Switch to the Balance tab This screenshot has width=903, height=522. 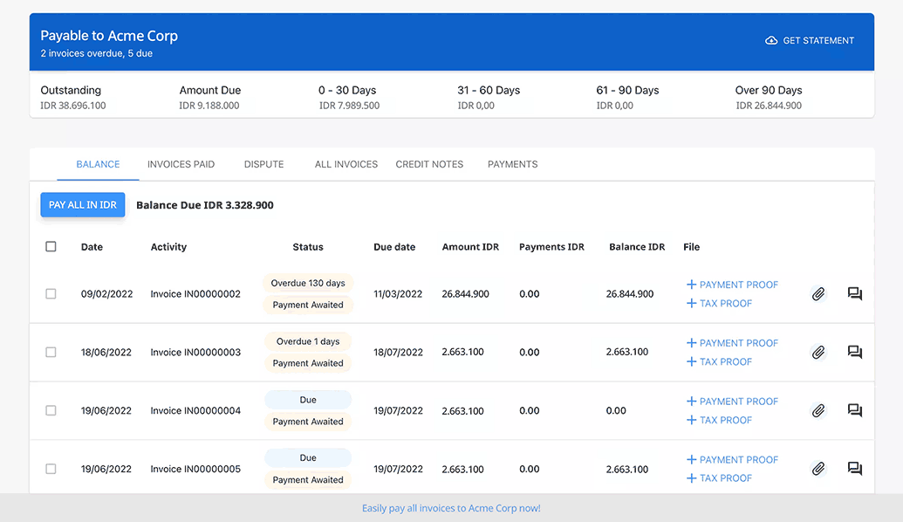[x=98, y=164]
